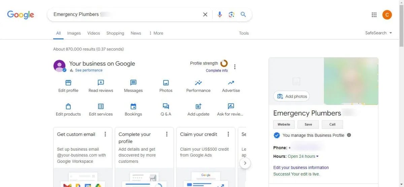Open the Google apps grid
The height and width of the screenshot is (187, 404).
pyautogui.click(x=374, y=15)
